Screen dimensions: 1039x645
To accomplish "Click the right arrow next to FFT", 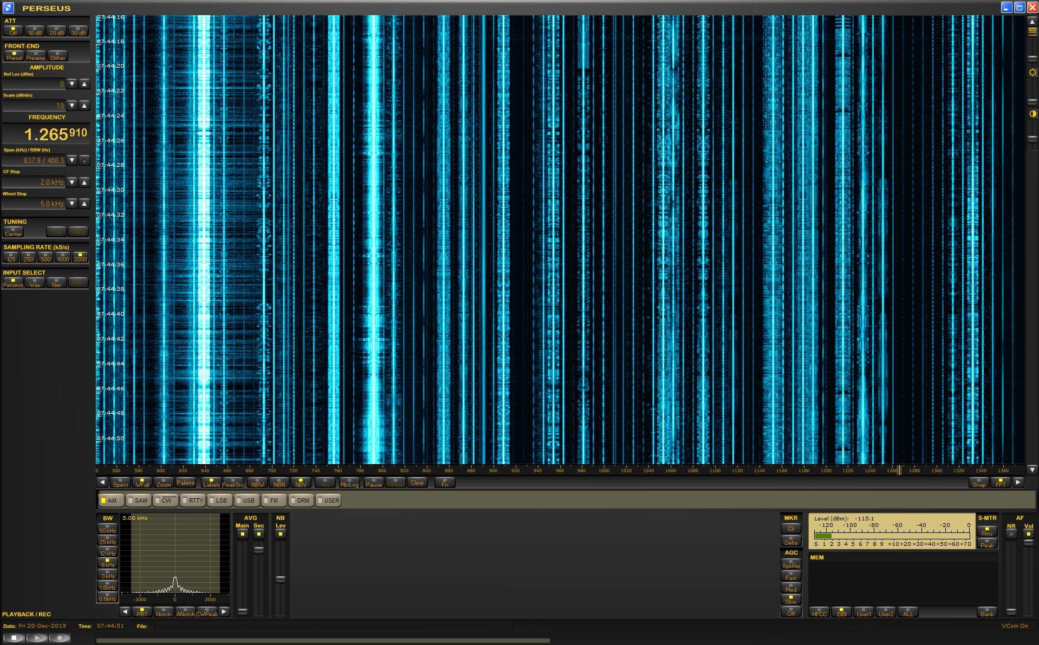I will [1018, 483].
